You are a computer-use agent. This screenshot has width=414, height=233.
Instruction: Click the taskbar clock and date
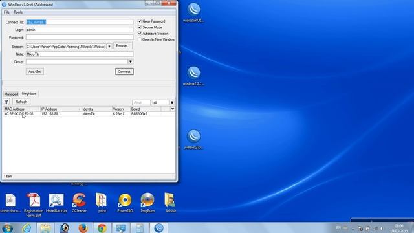pyautogui.click(x=399, y=228)
